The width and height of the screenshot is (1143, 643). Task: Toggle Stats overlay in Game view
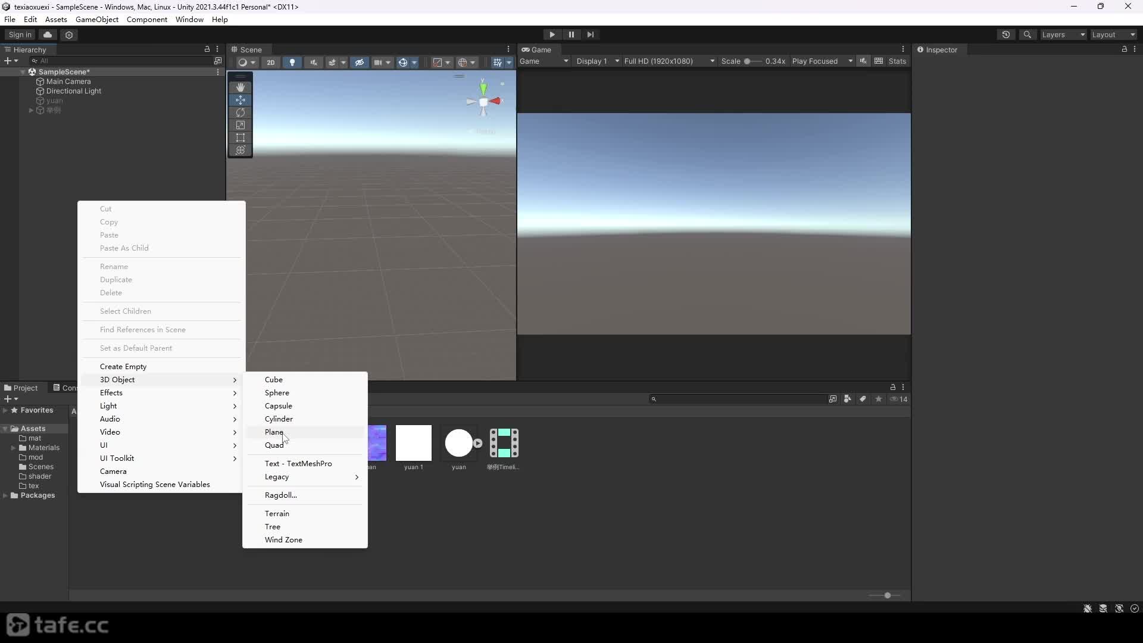click(x=897, y=61)
